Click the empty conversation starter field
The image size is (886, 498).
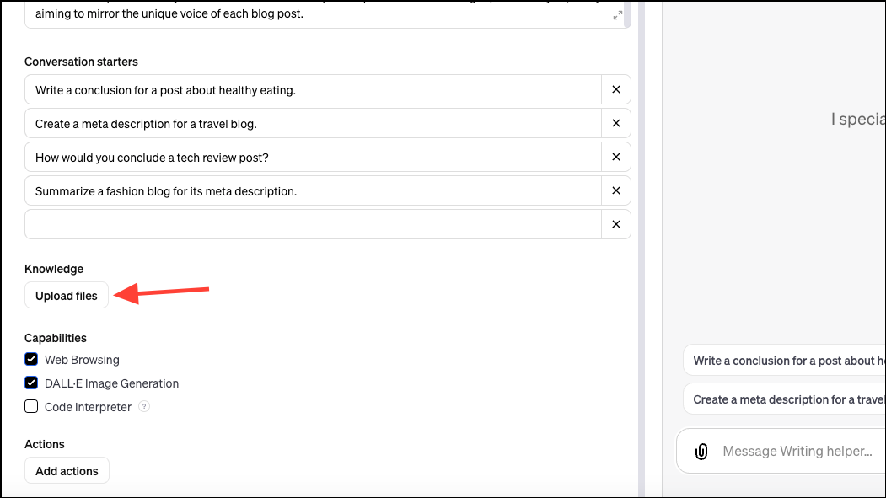313,224
